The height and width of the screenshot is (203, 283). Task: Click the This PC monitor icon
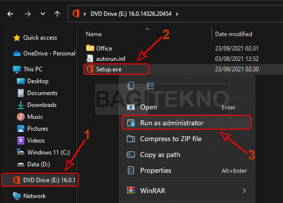[17, 69]
